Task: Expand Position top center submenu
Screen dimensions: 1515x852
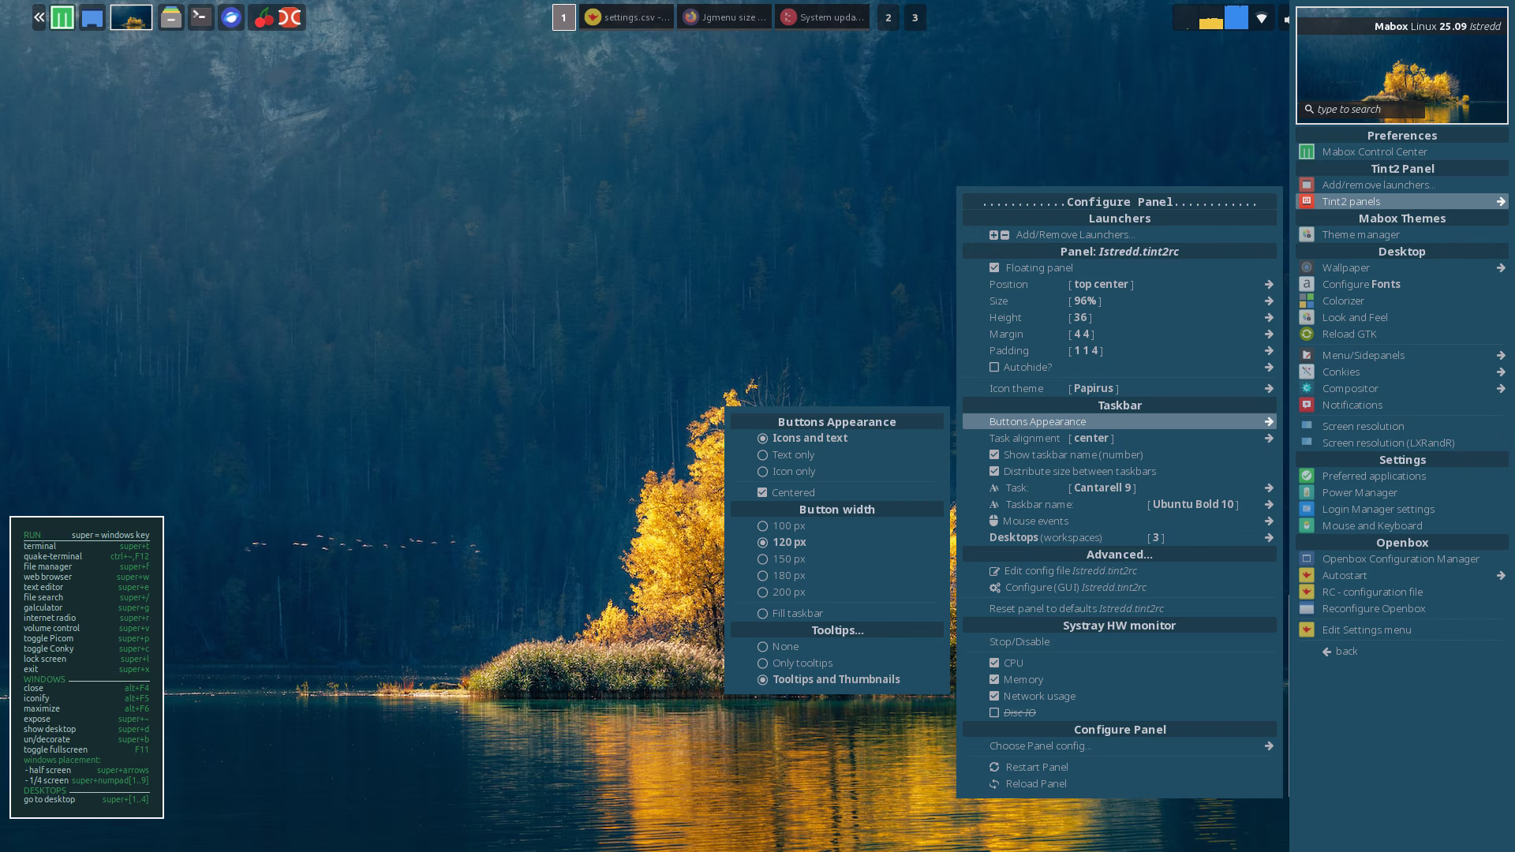Action: (x=1269, y=284)
